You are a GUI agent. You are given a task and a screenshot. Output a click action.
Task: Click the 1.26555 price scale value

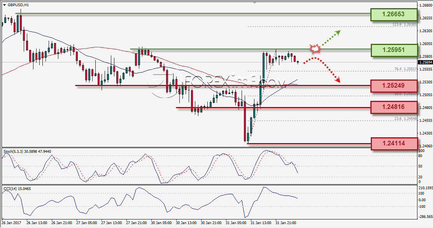click(426, 18)
